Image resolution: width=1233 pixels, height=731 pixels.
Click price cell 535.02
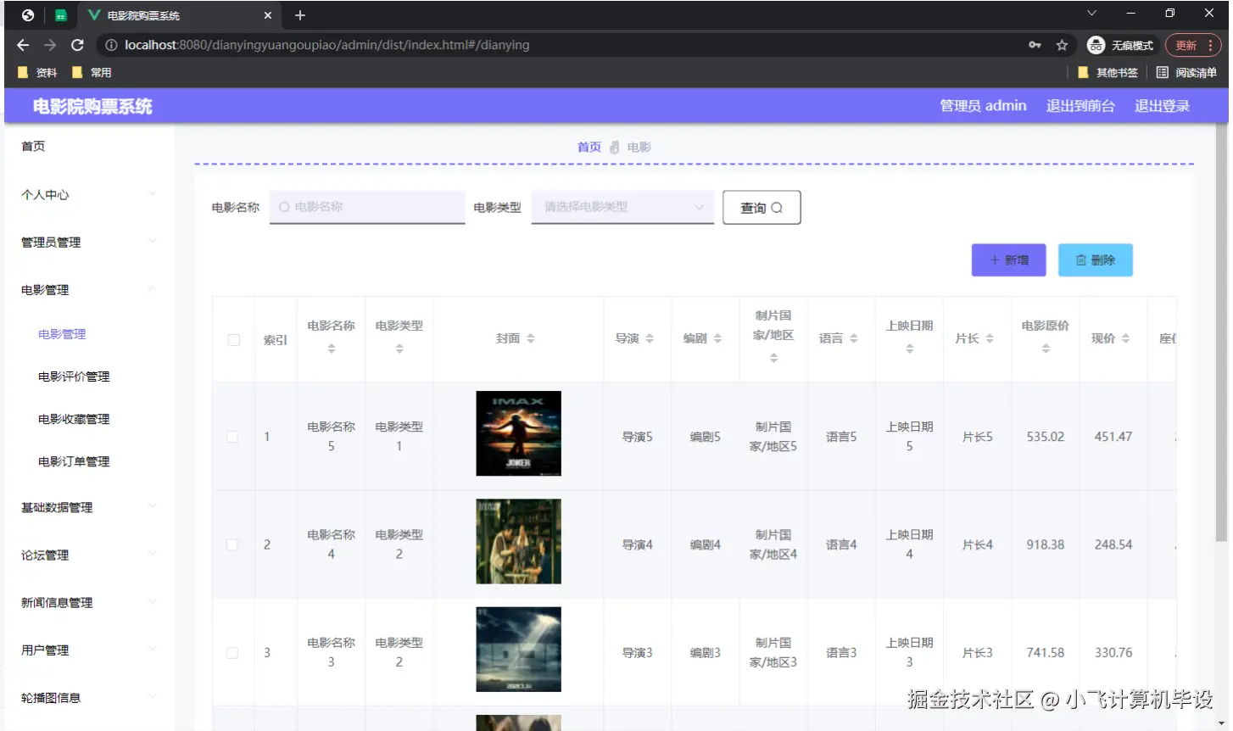click(1046, 437)
